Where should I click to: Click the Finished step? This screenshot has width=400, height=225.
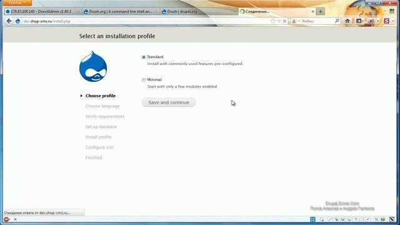pyautogui.click(x=94, y=157)
